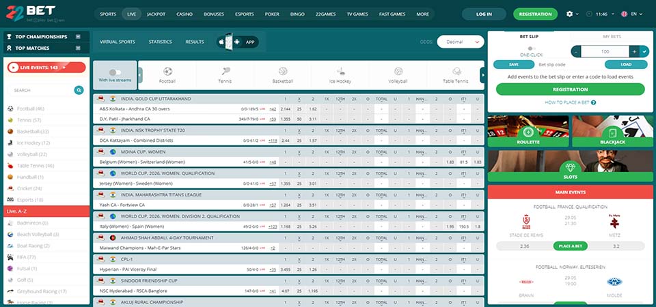The height and width of the screenshot is (307, 656).
Task: Select the Football ball icon in sports carousel
Action: 167,72
